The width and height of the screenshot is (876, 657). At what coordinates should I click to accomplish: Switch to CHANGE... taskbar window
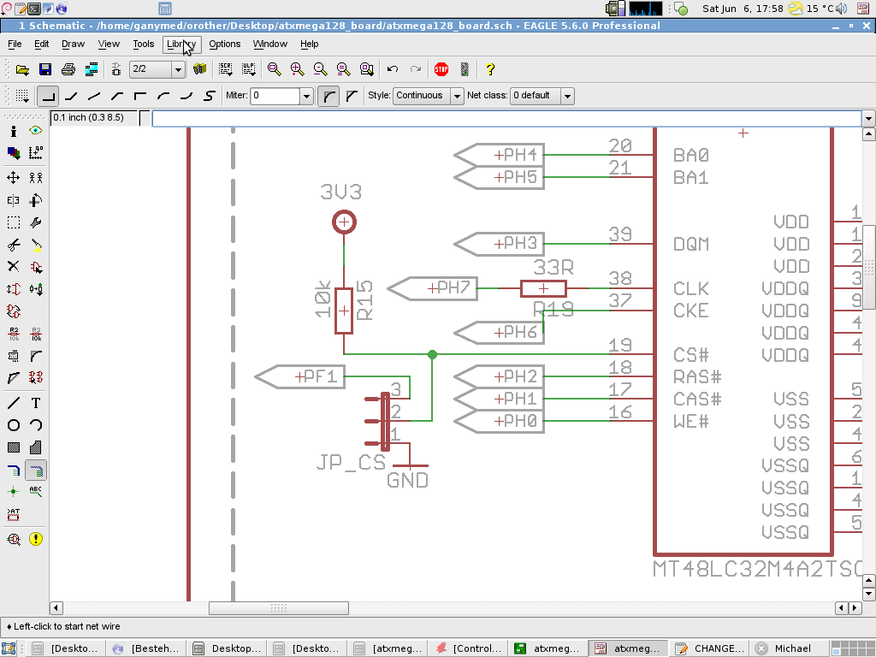point(709,648)
